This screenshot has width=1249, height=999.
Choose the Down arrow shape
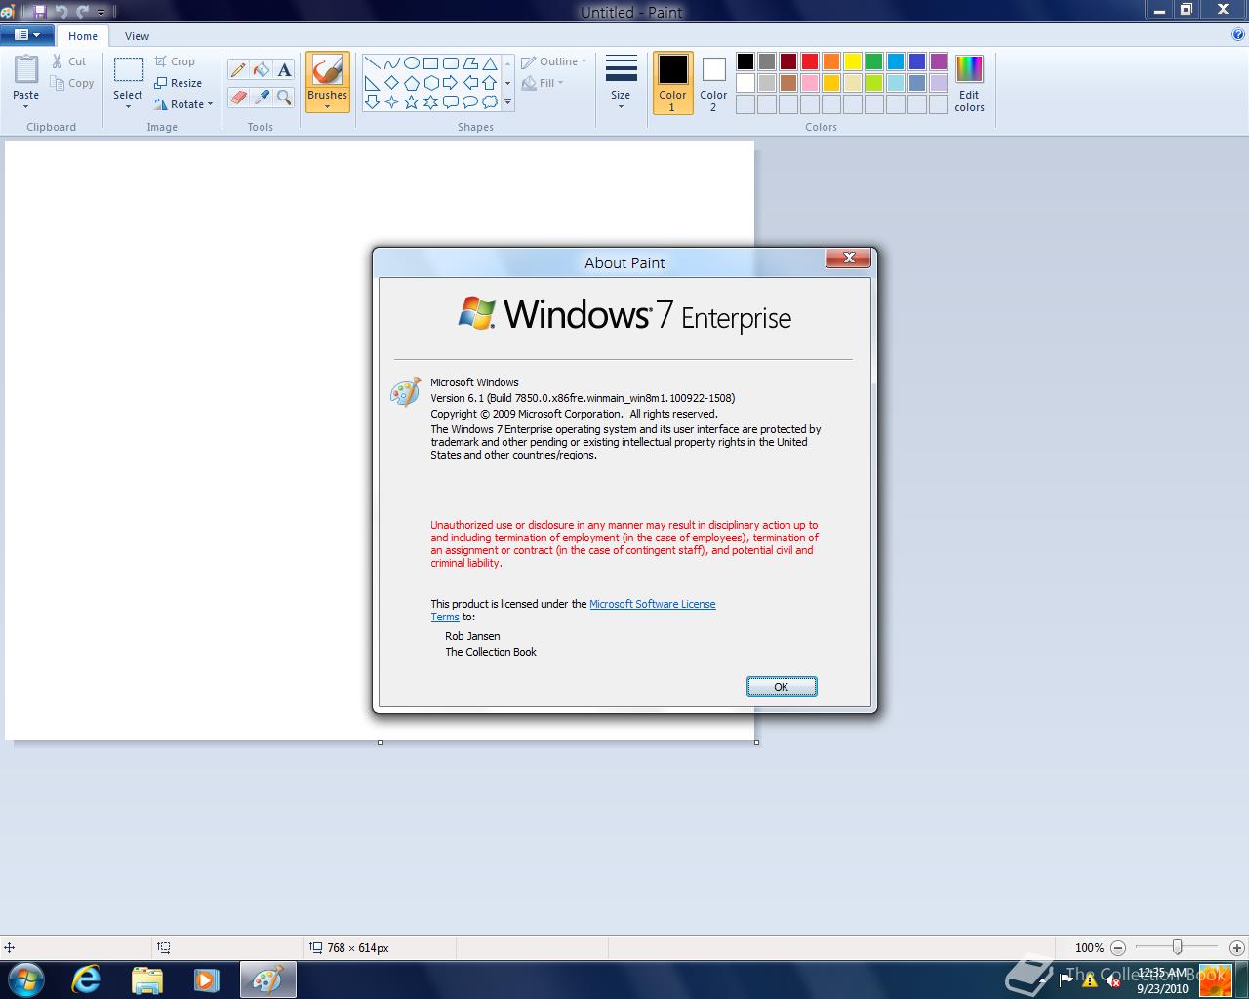(x=373, y=101)
